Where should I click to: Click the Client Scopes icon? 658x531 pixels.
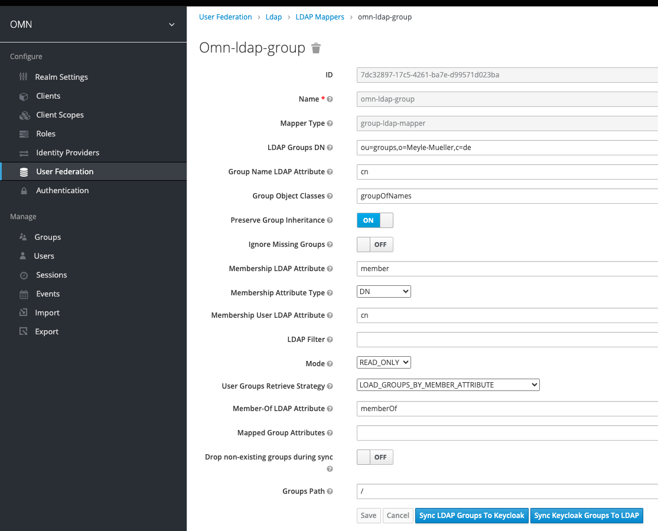(24, 115)
